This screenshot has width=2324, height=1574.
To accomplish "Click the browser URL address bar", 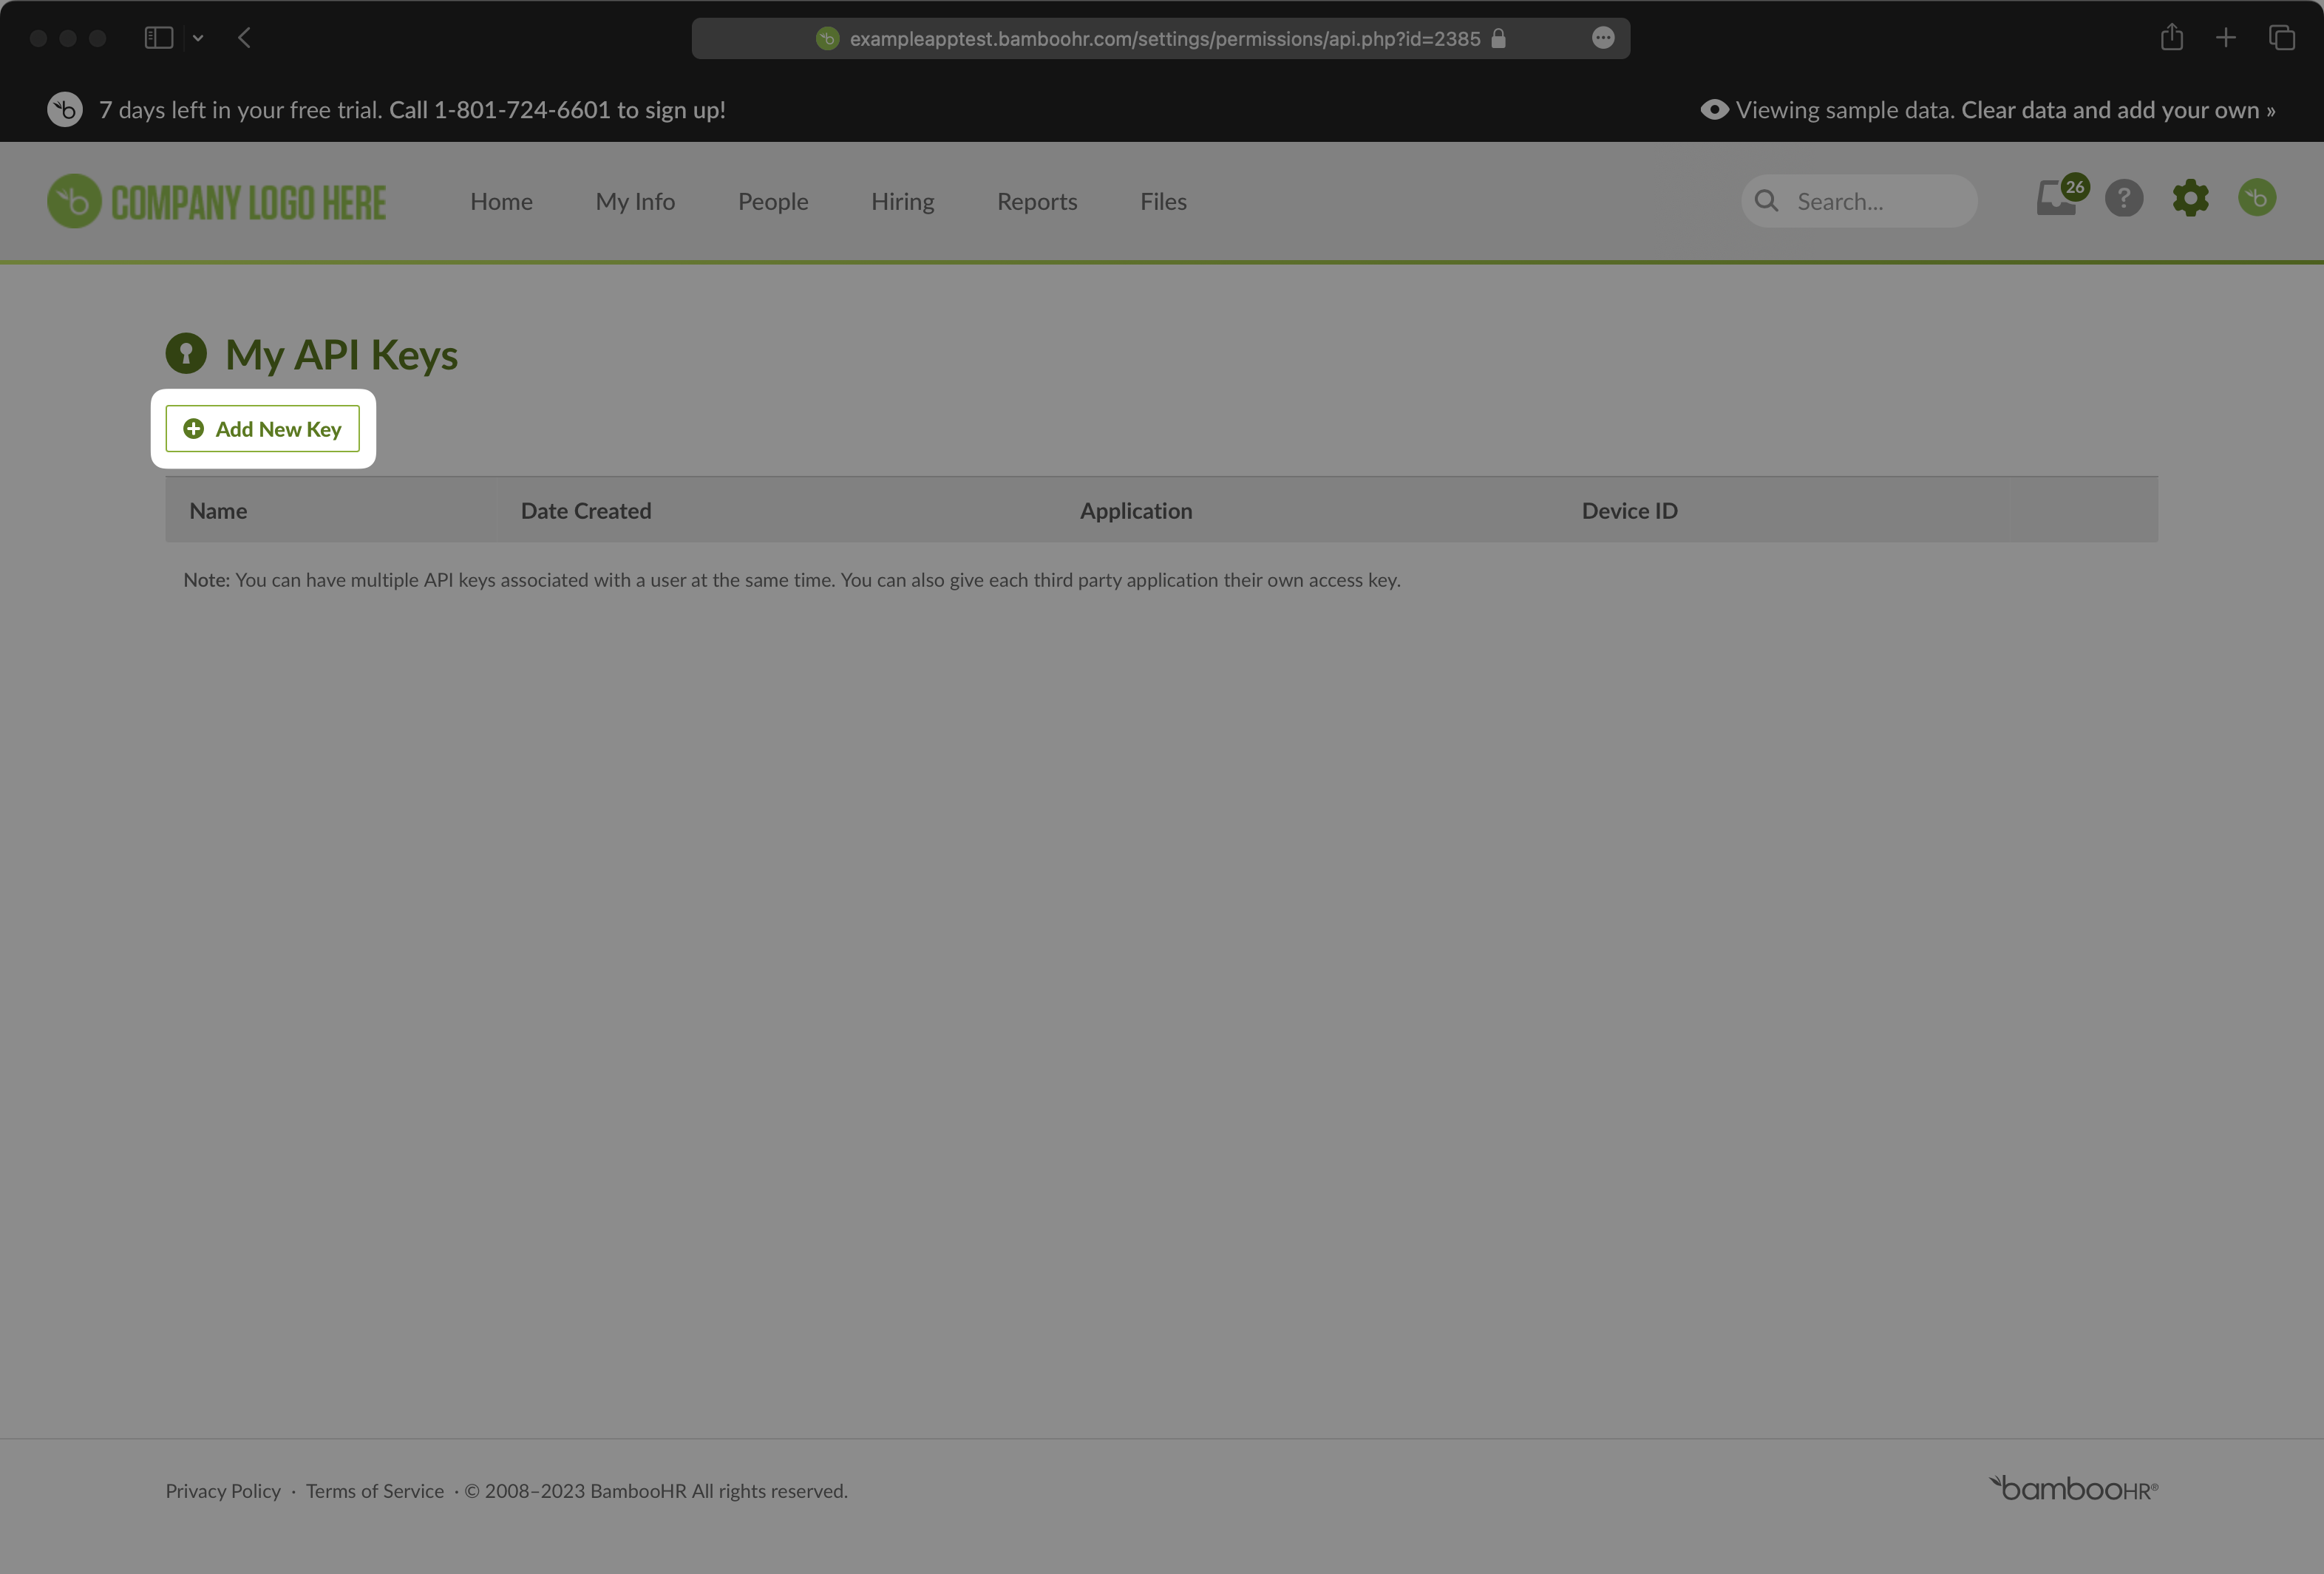I will pyautogui.click(x=1163, y=38).
